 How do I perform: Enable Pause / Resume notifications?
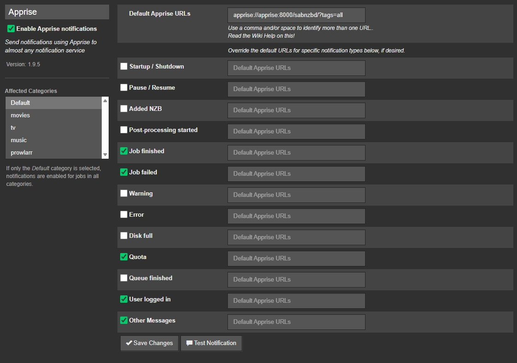click(123, 87)
